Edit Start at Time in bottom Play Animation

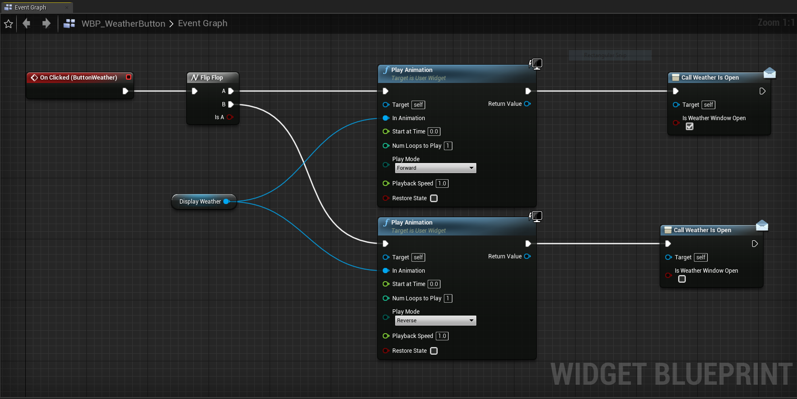(434, 284)
